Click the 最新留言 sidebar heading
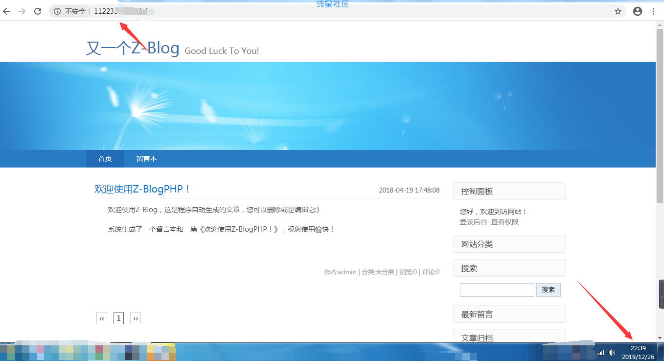The width and height of the screenshot is (664, 361). tap(509, 314)
